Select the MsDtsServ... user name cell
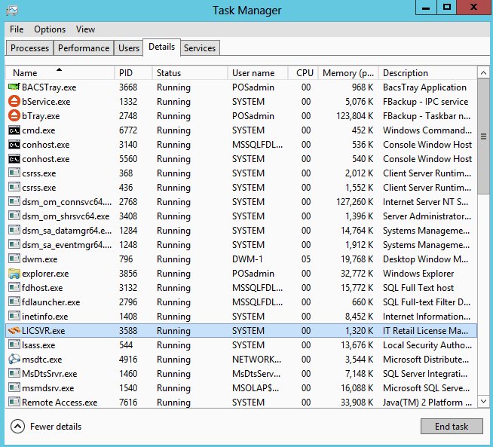This screenshot has width=493, height=447. pos(256,374)
